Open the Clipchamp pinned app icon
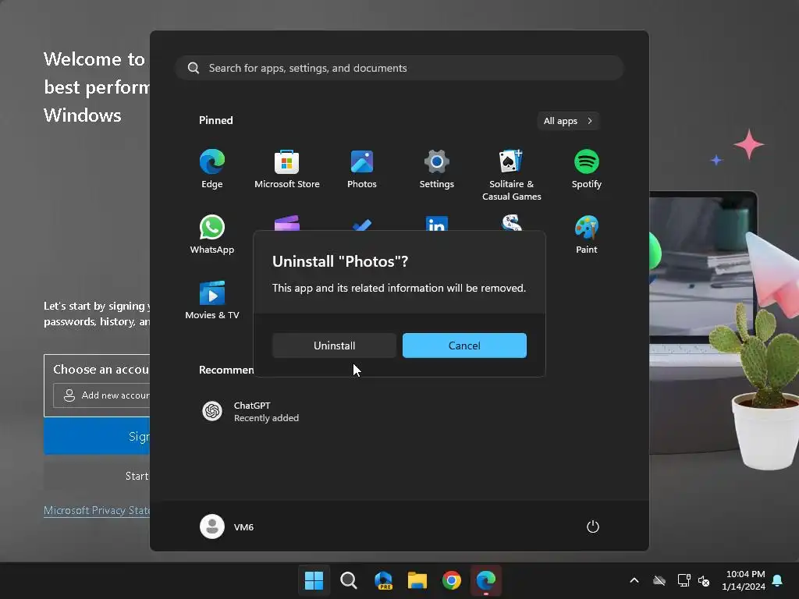Screen dimensions: 799x599 point(287,224)
